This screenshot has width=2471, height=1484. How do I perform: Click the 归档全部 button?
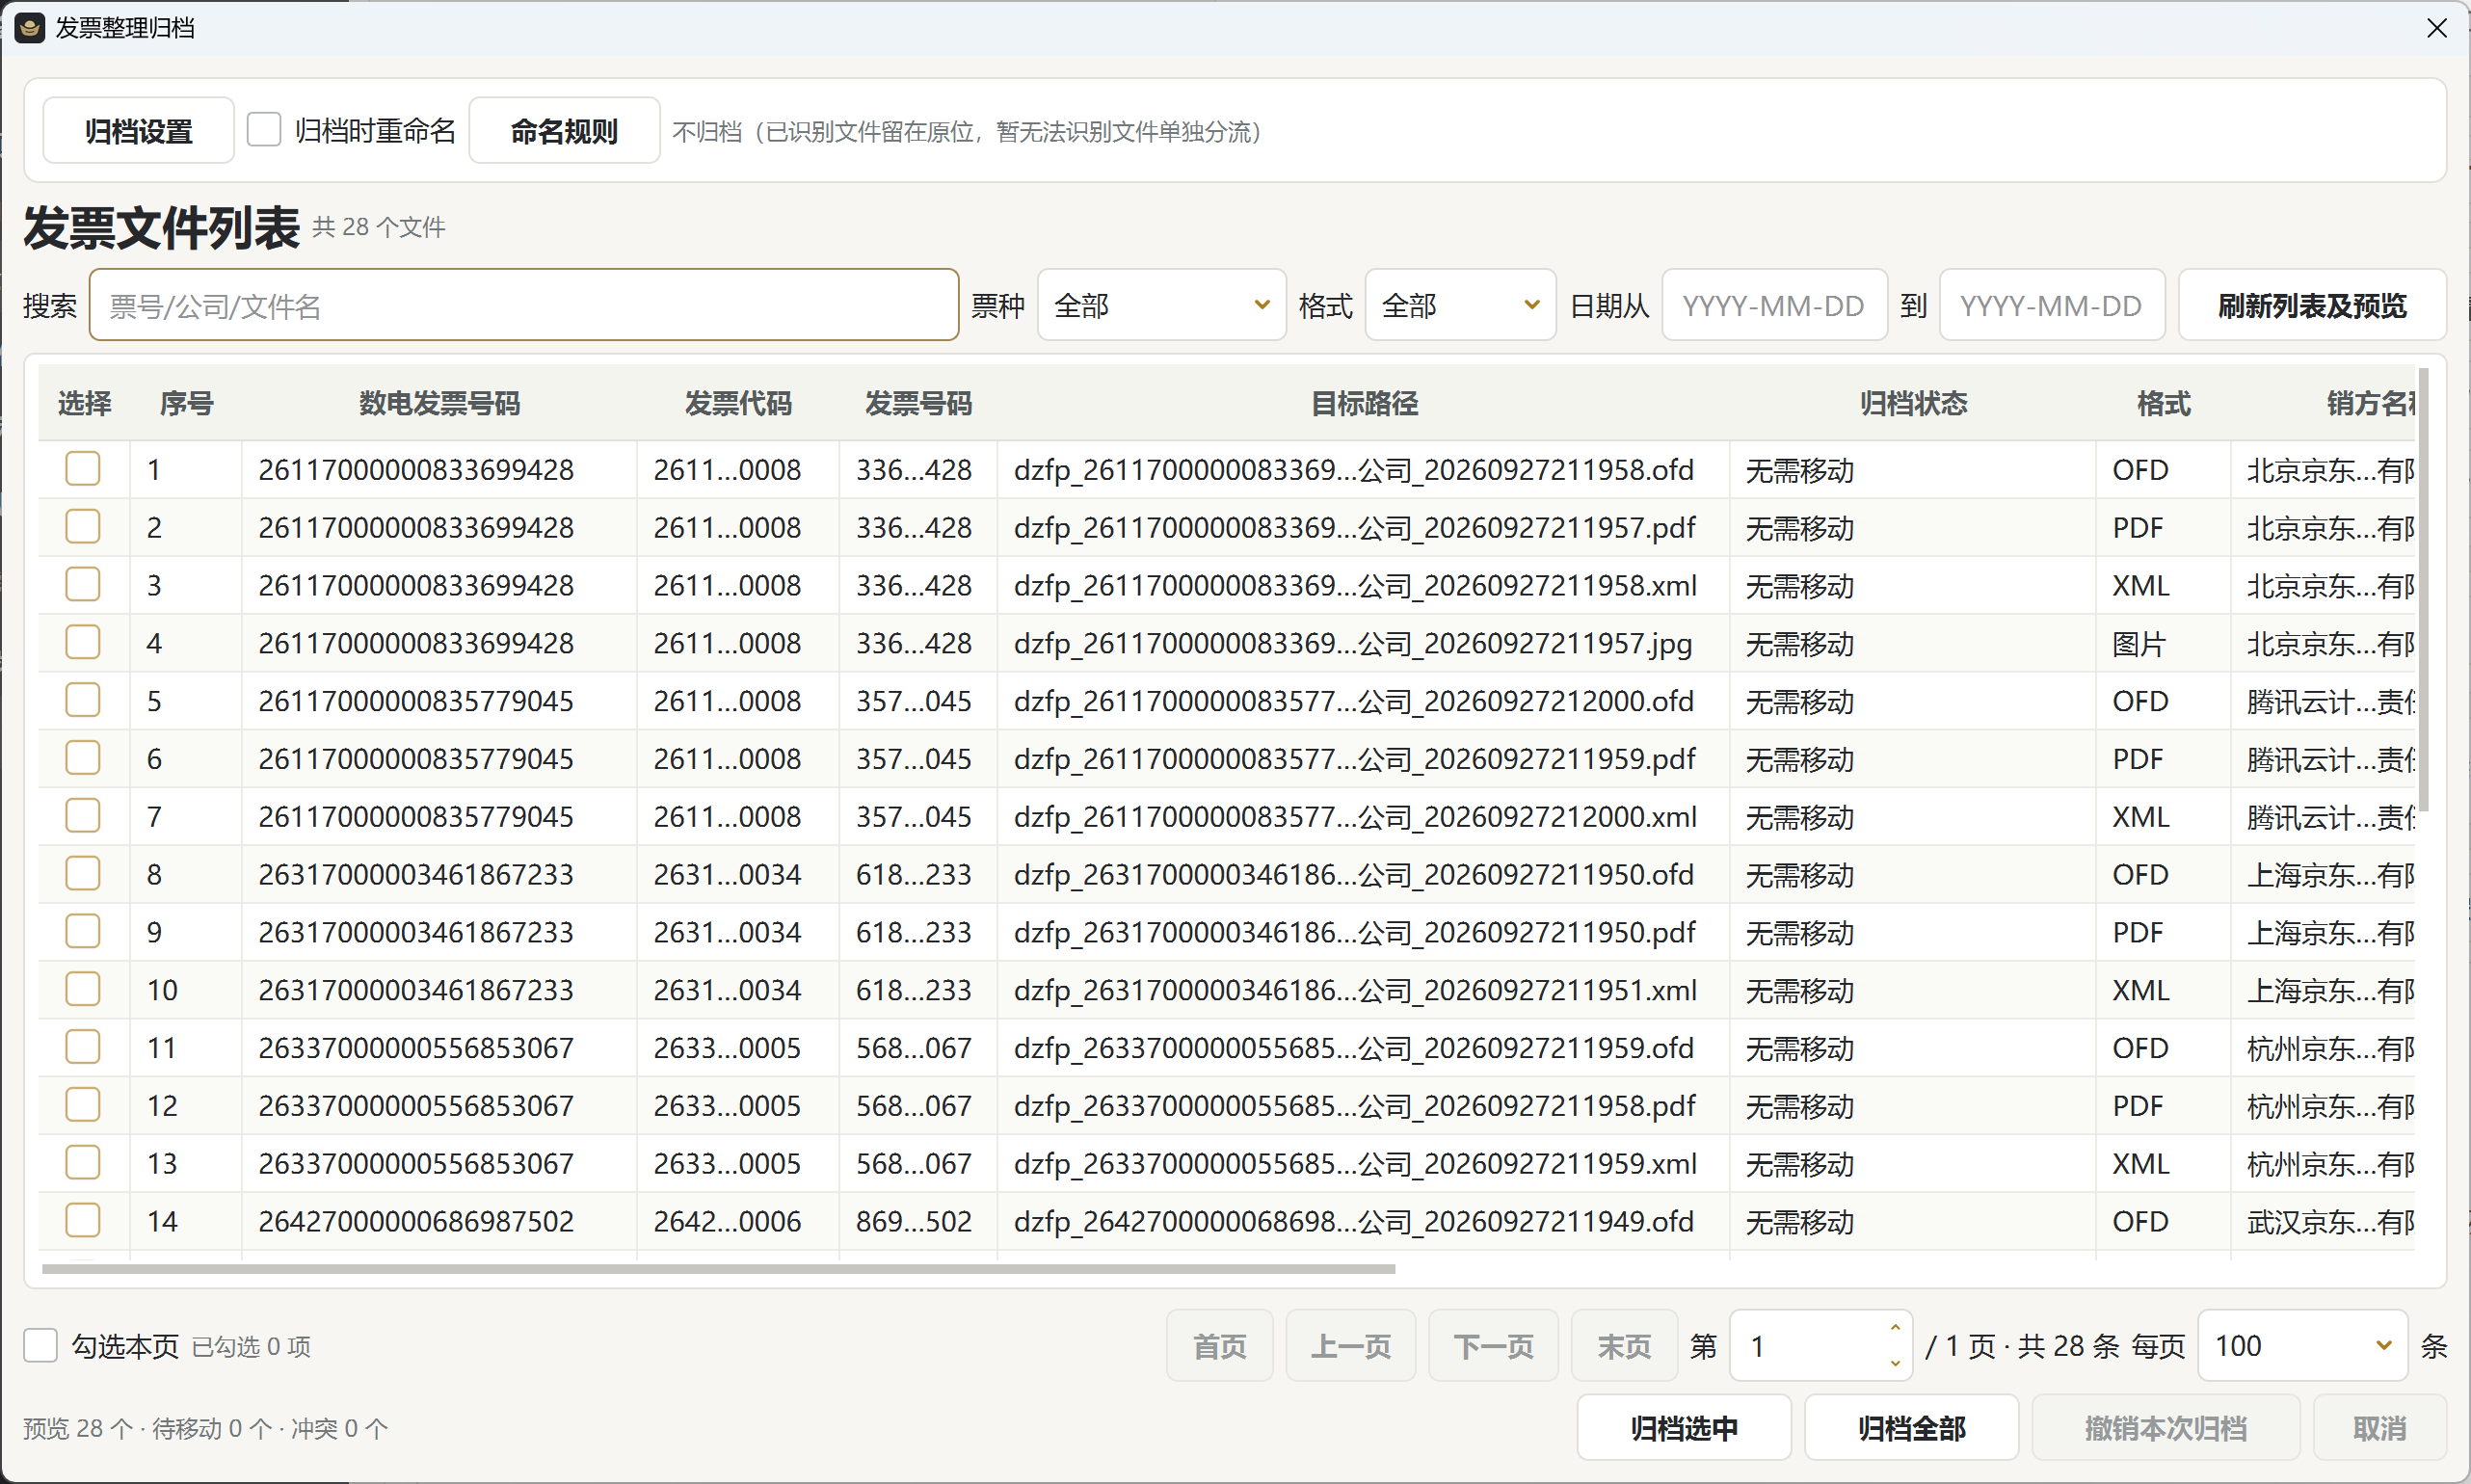(1911, 1428)
